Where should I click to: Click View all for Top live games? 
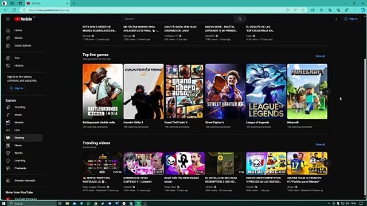point(320,56)
